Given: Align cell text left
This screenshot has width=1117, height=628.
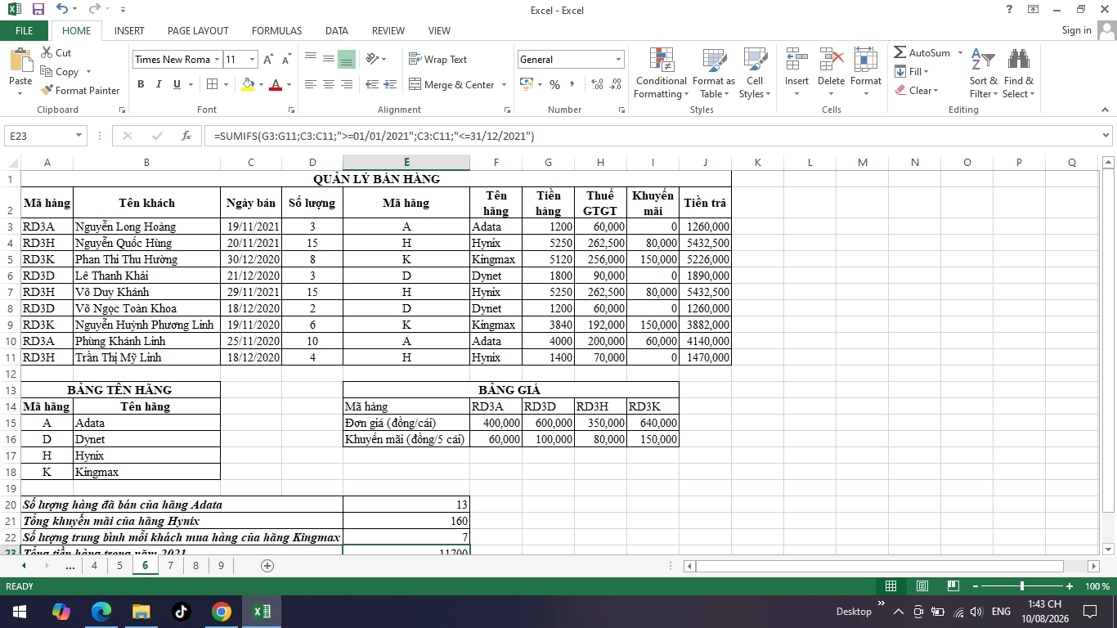Looking at the screenshot, I should tap(311, 84).
